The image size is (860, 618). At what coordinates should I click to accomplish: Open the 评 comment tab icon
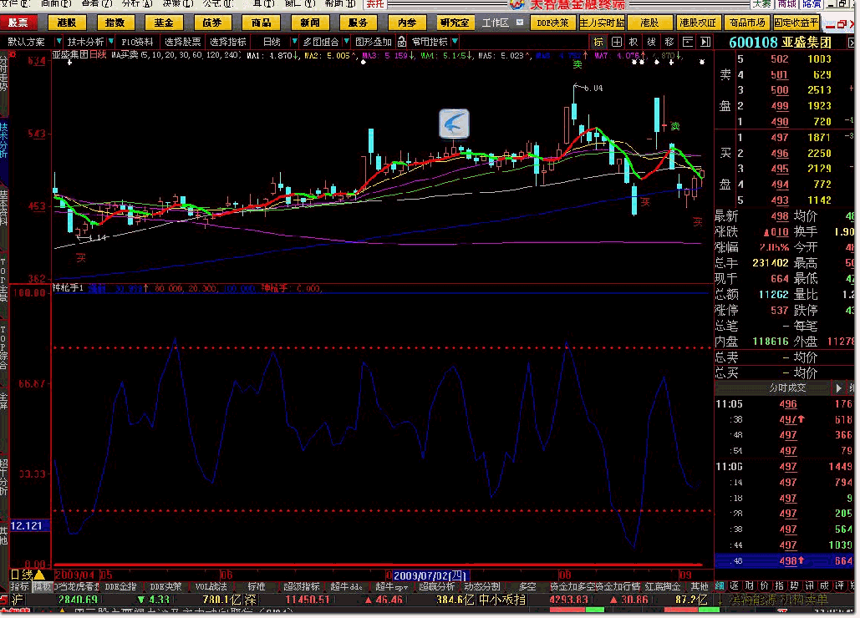point(838,586)
